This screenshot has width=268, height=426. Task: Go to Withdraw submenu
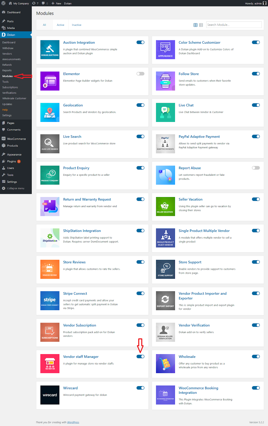click(8, 48)
